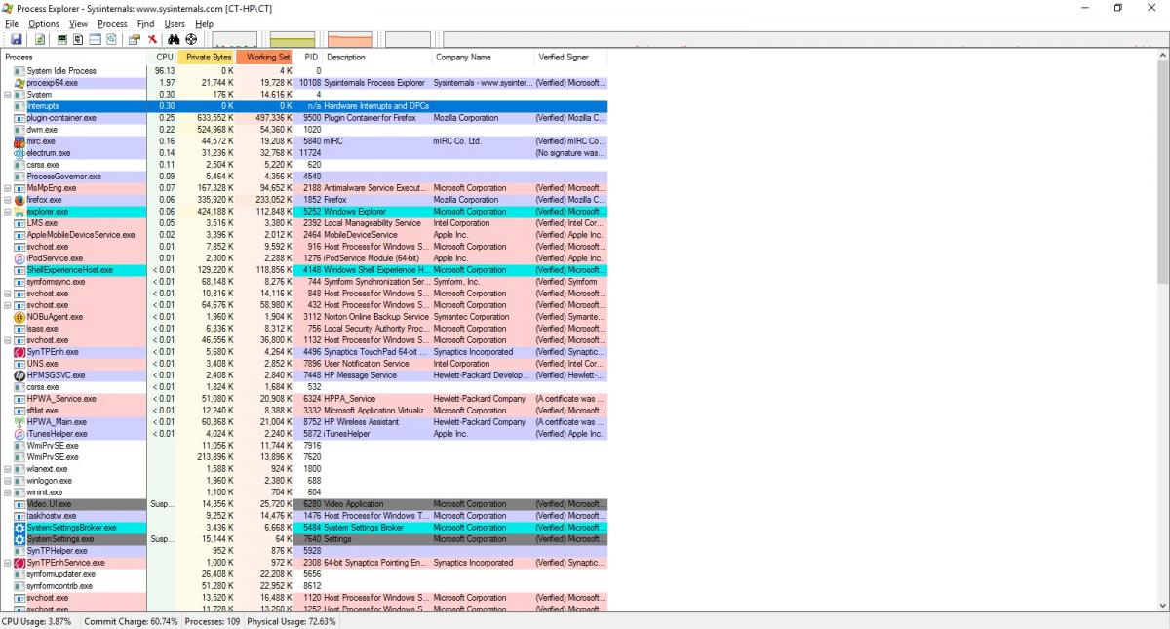Screen dimensions: 1170x629
Task: Click the SystemSettingsBroker.exe gear icon
Action: coord(19,528)
